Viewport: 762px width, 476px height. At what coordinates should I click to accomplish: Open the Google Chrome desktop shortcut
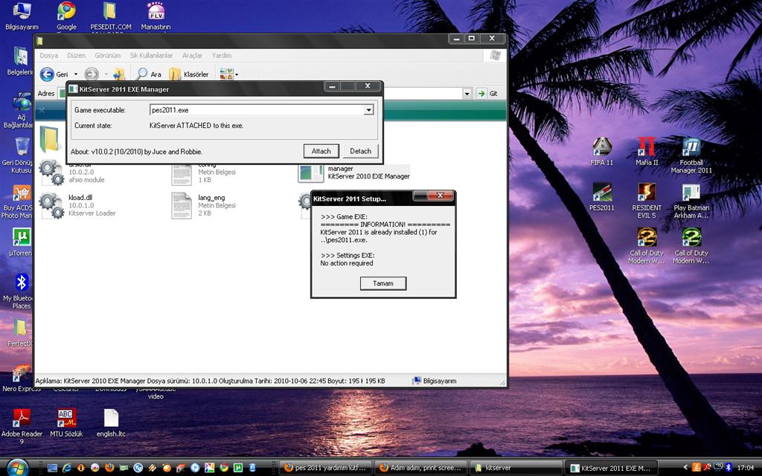[x=66, y=16]
